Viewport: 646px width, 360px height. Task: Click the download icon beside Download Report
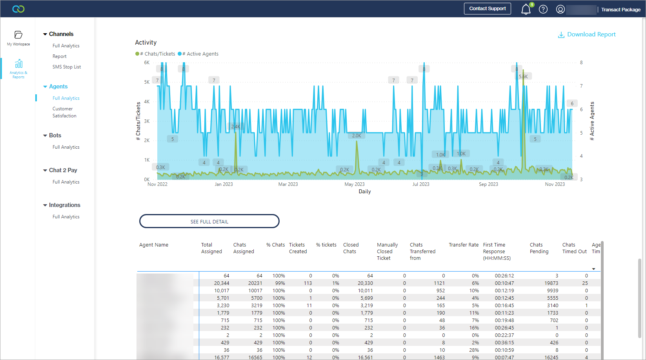point(561,35)
